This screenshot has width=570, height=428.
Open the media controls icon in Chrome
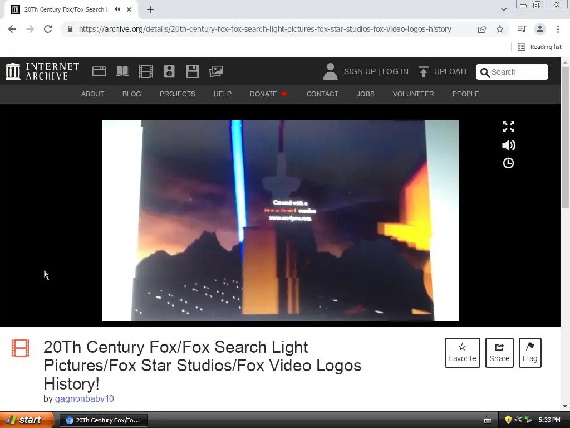(x=522, y=29)
